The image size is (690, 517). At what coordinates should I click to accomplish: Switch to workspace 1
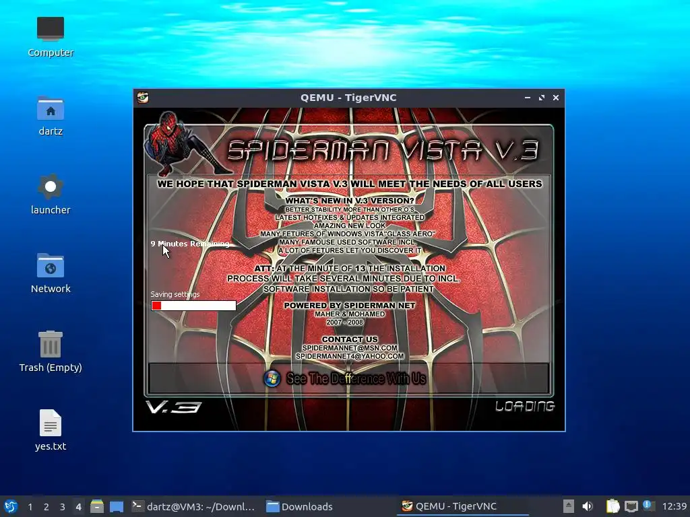coord(30,507)
